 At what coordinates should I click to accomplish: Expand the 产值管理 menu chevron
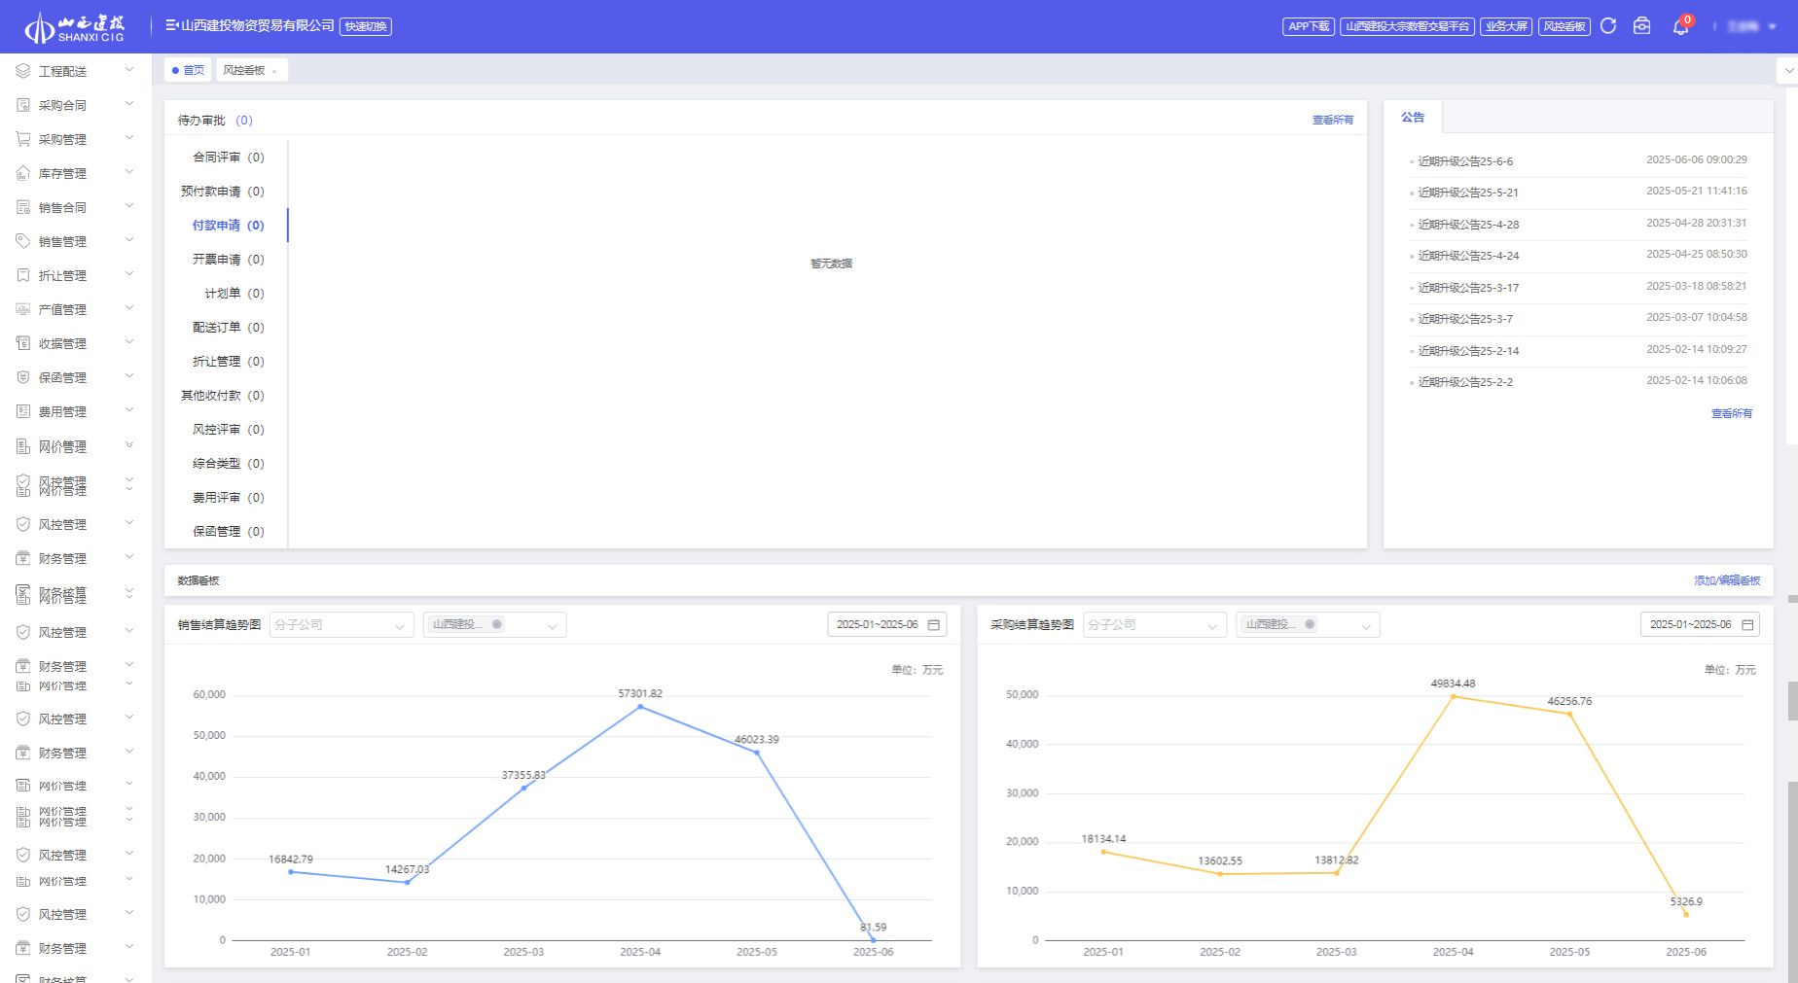(129, 308)
